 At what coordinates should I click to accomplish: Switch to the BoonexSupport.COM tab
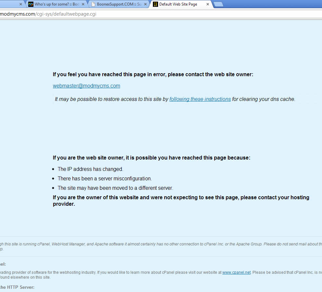(119, 4)
